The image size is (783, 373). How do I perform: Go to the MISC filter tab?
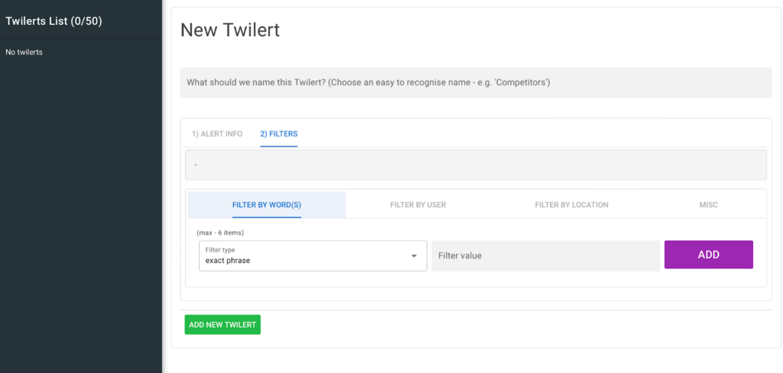(x=708, y=205)
